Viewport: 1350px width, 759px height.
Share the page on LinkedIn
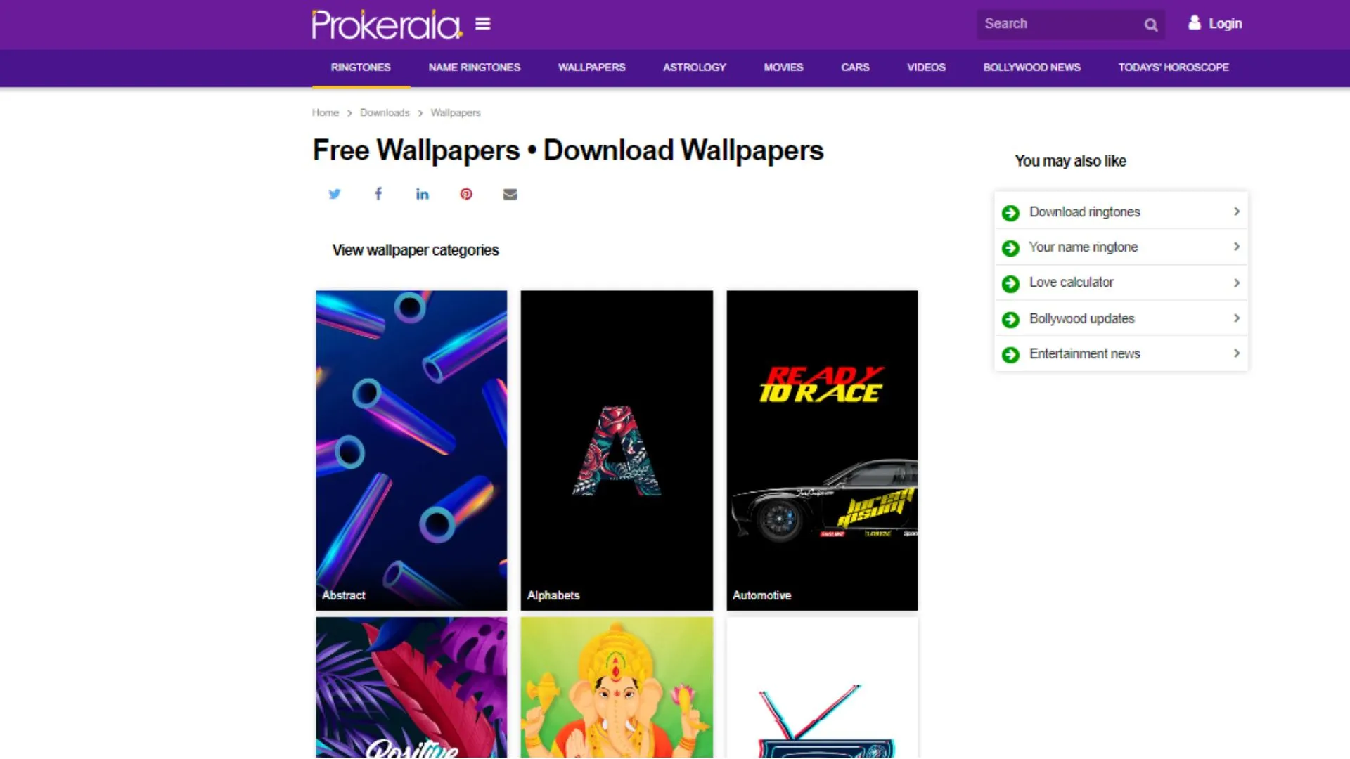[422, 194]
